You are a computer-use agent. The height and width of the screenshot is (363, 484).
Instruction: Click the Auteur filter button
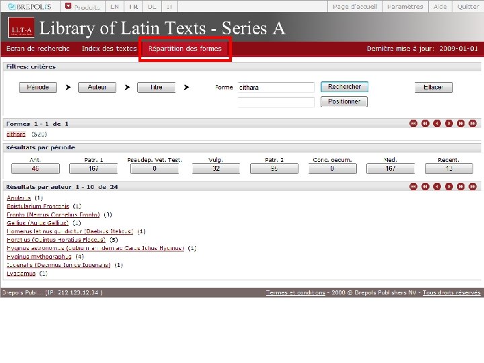97,87
